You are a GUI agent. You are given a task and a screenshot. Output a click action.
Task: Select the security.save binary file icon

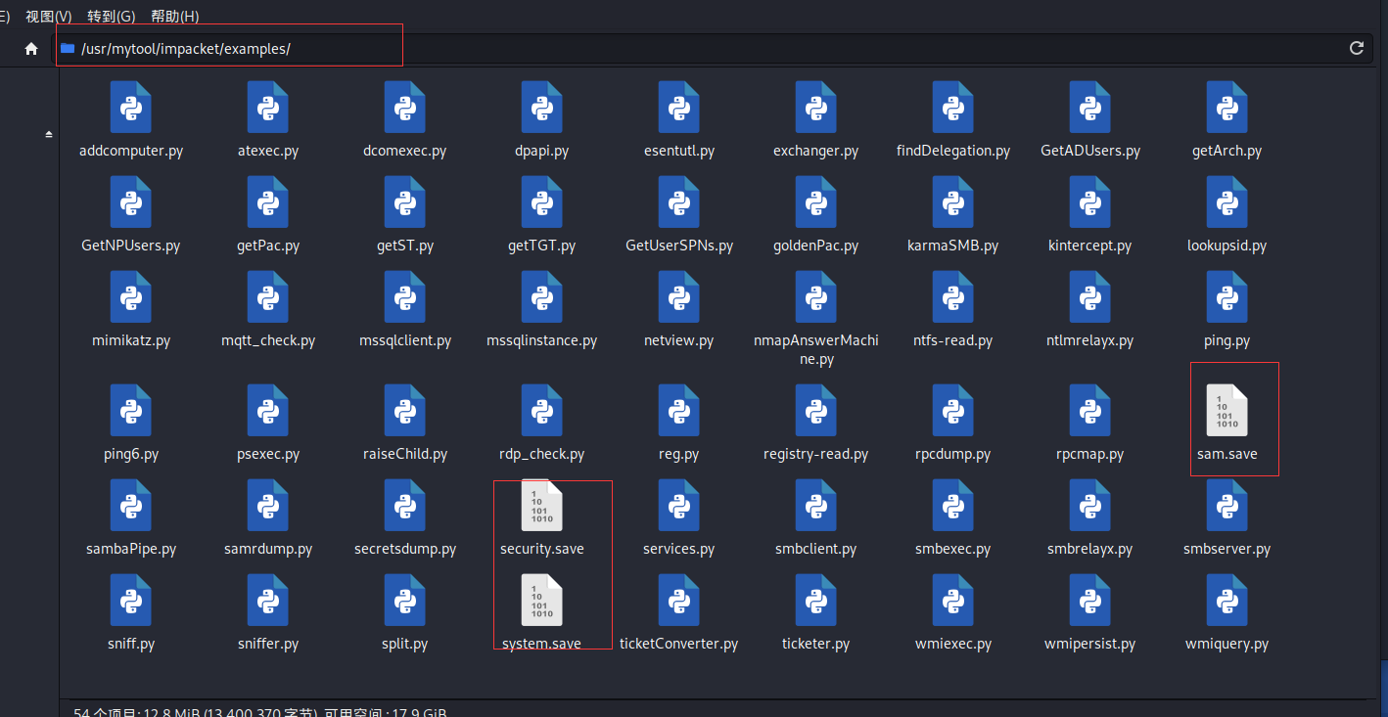point(542,506)
